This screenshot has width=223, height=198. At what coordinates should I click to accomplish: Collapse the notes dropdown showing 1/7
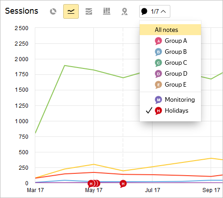pyautogui.click(x=155, y=11)
